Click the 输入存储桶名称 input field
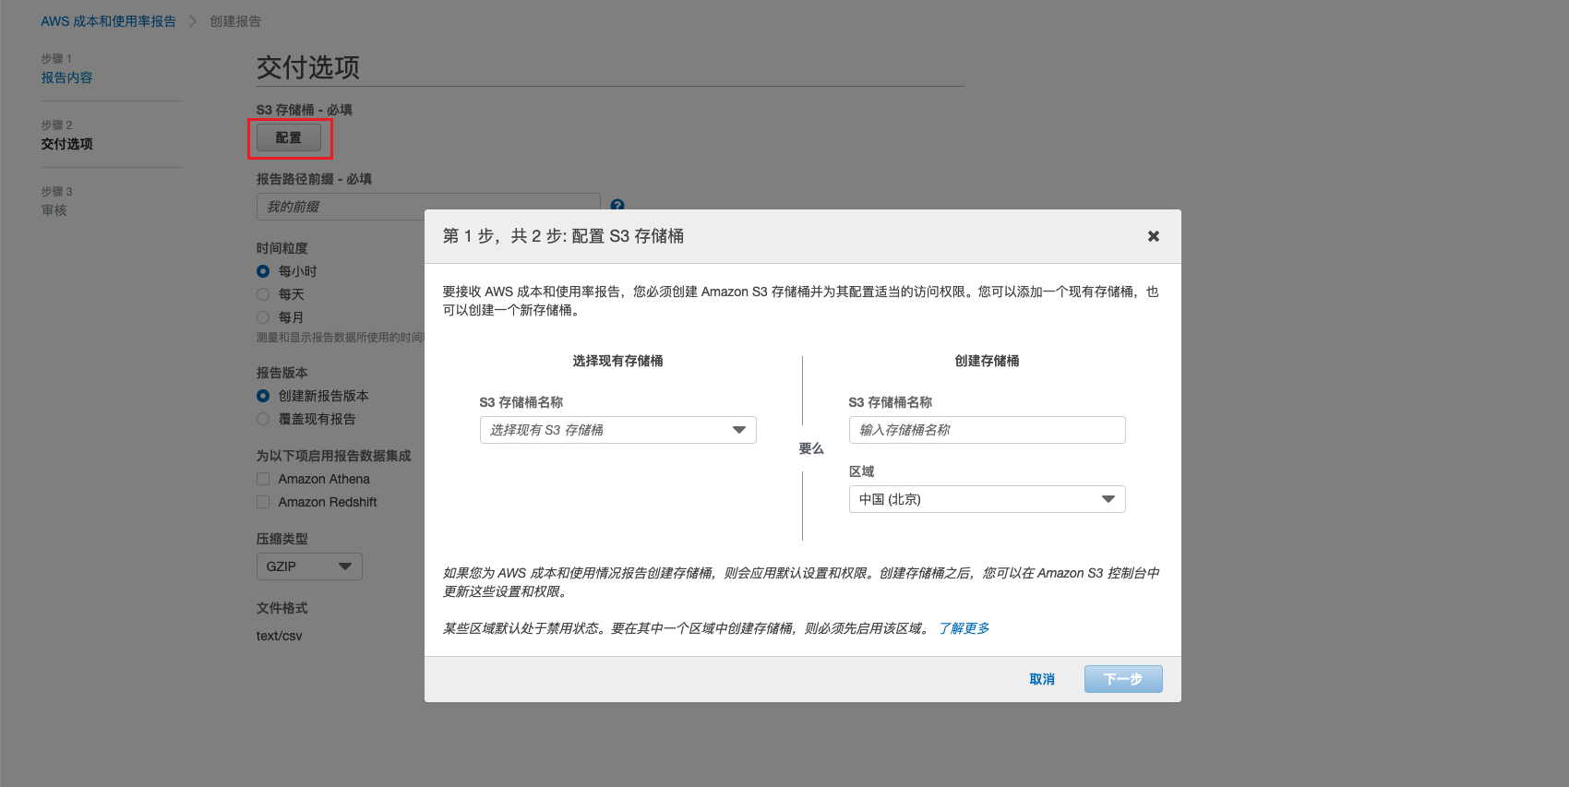The image size is (1569, 787). point(987,430)
